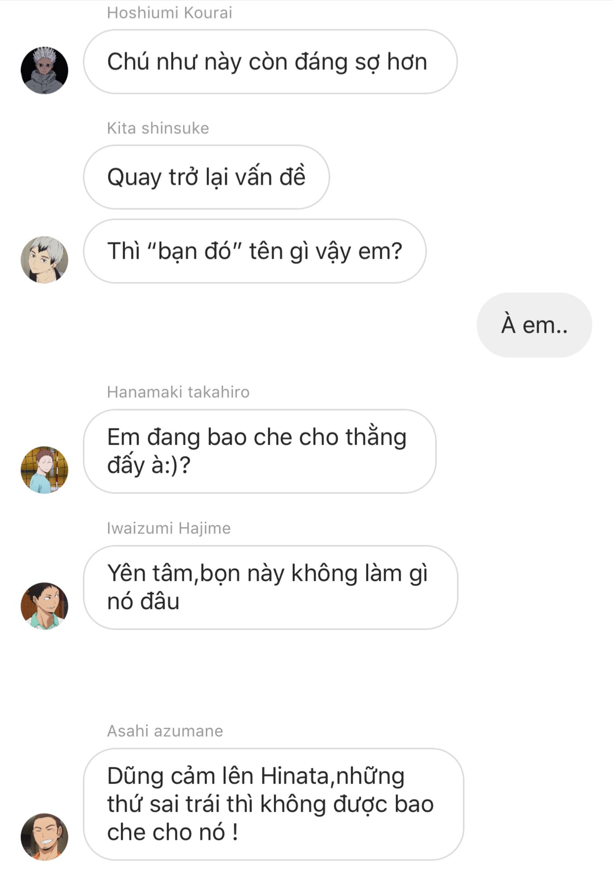This screenshot has height=869, width=613.
Task: Tap Kita shinsuke's profile avatar
Action: pyautogui.click(x=44, y=260)
